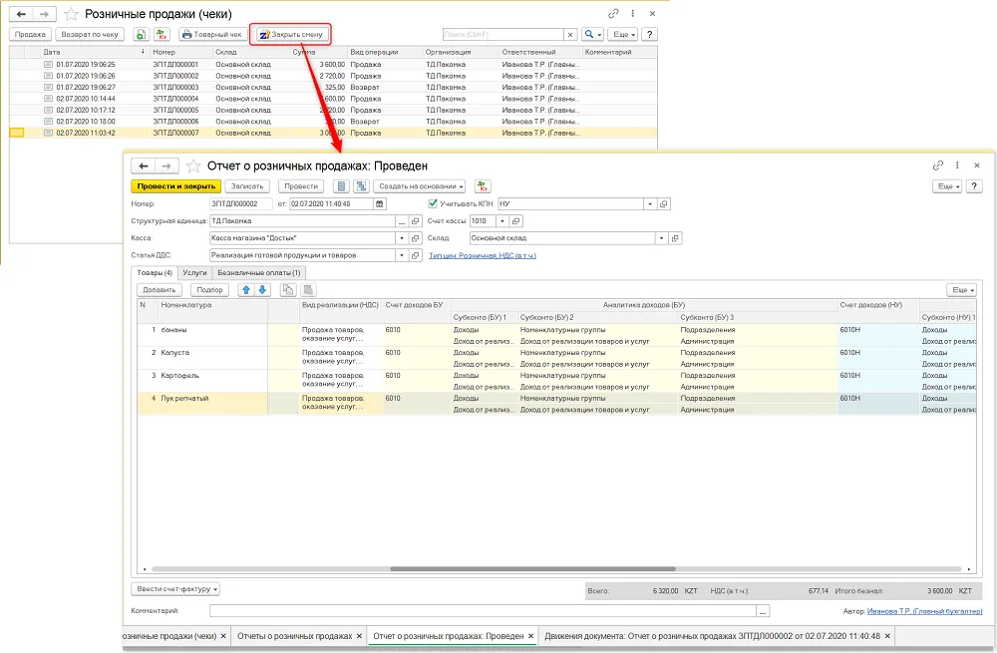
Task: Expand the 'Создать на основании' dropdown
Action: coord(419,186)
